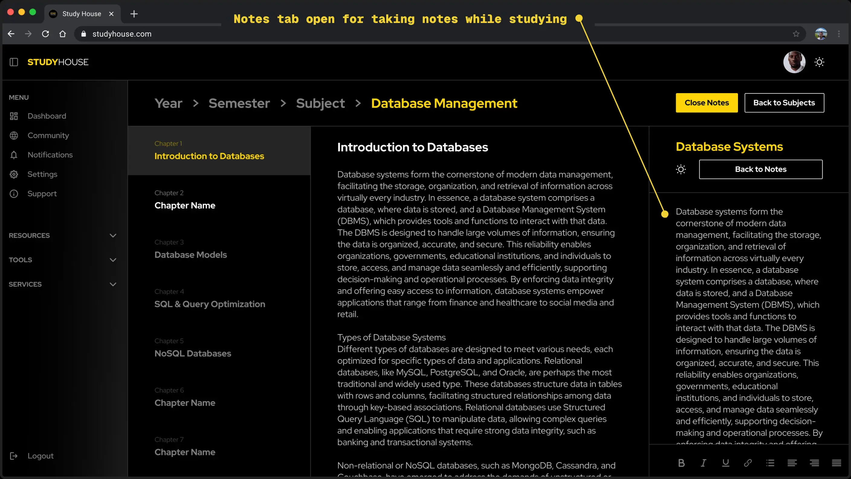The width and height of the screenshot is (851, 479).
Task: Apply underline formatting in notes editor
Action: [x=726, y=463]
